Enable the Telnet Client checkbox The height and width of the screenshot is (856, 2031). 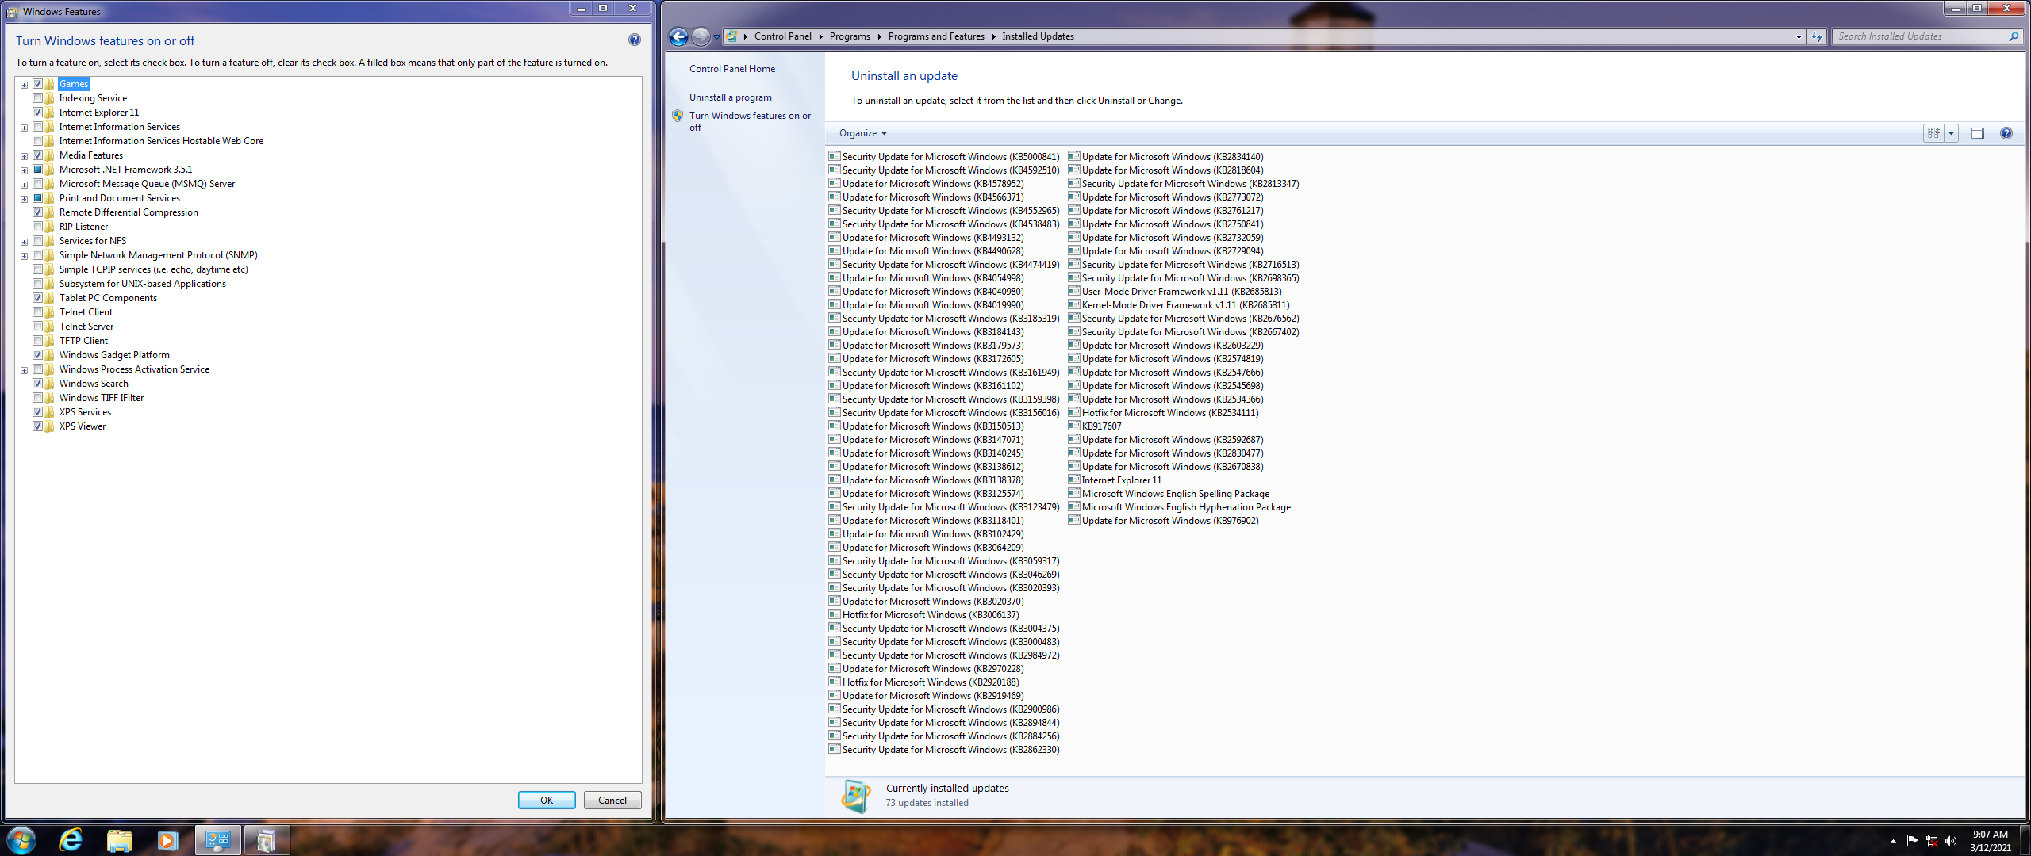click(x=37, y=312)
